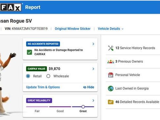Click the personal vehicle house icon
The width and height of the screenshot is (160, 120).
coord(110,75)
